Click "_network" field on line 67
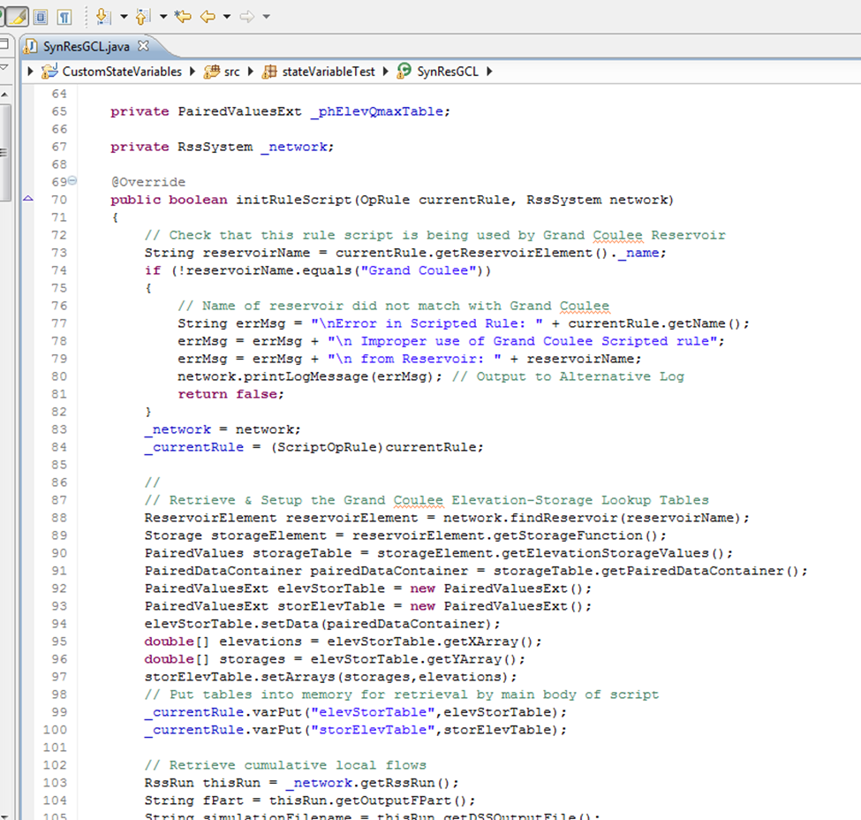The image size is (861, 820). 294,148
